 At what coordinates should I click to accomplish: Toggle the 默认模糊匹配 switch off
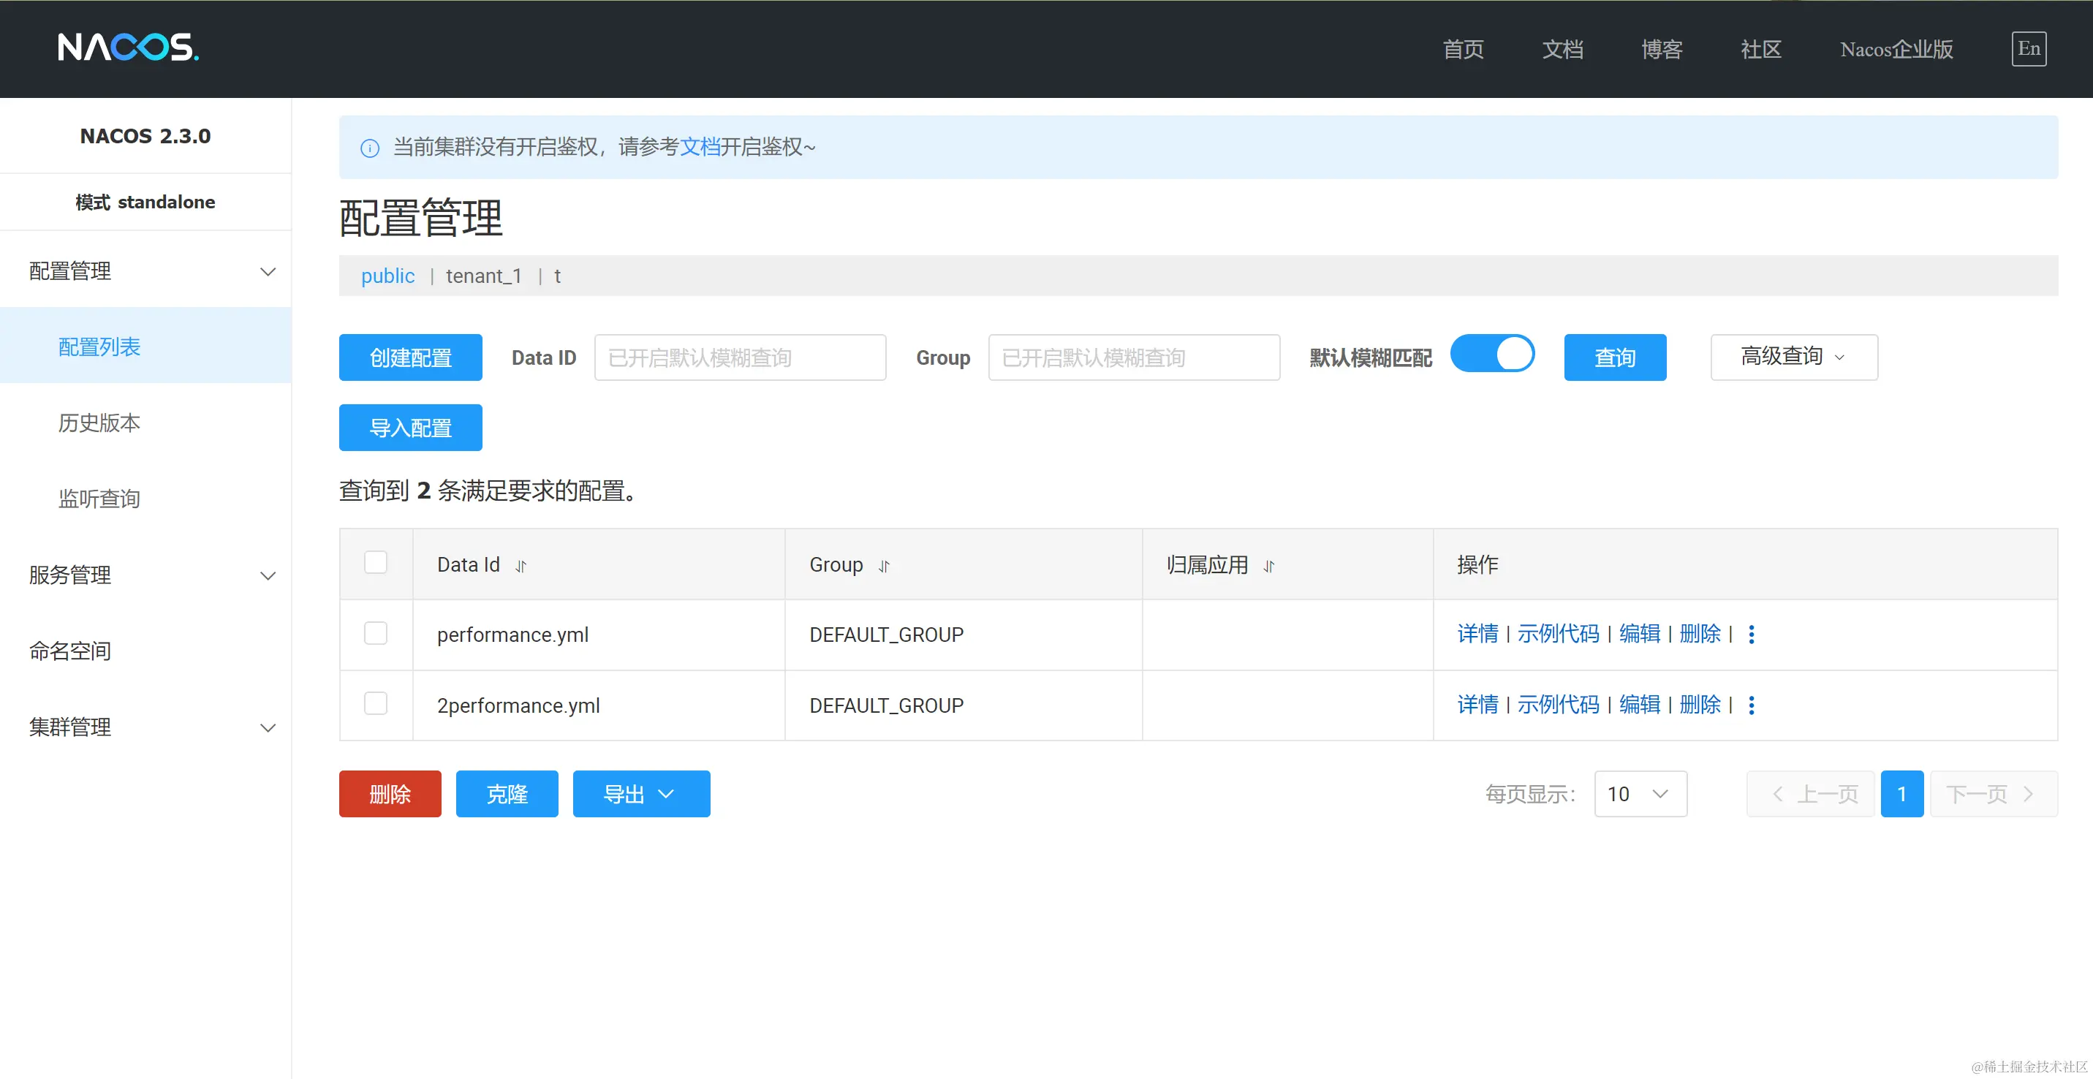click(x=1492, y=355)
